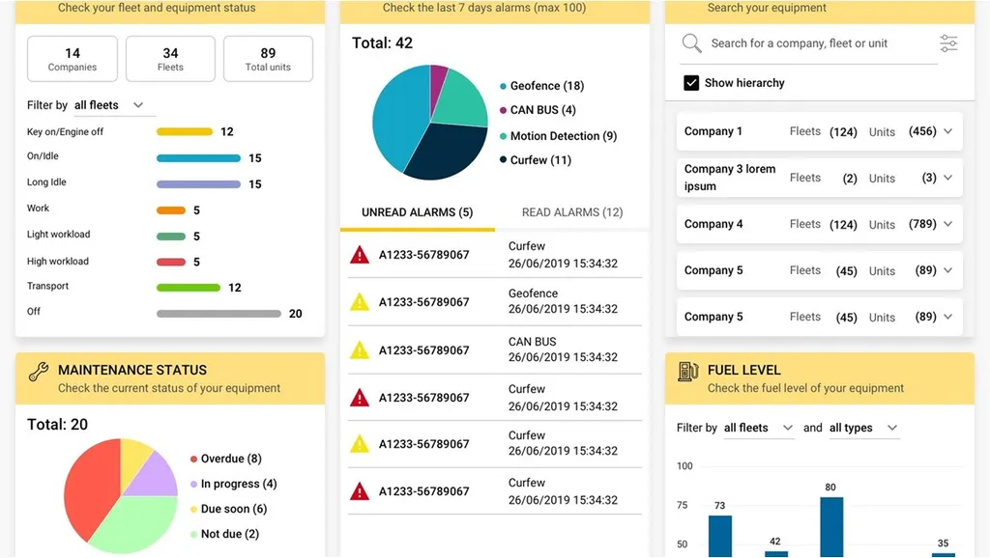Click the 34 Fleets card
990x558 pixels.
coord(170,59)
